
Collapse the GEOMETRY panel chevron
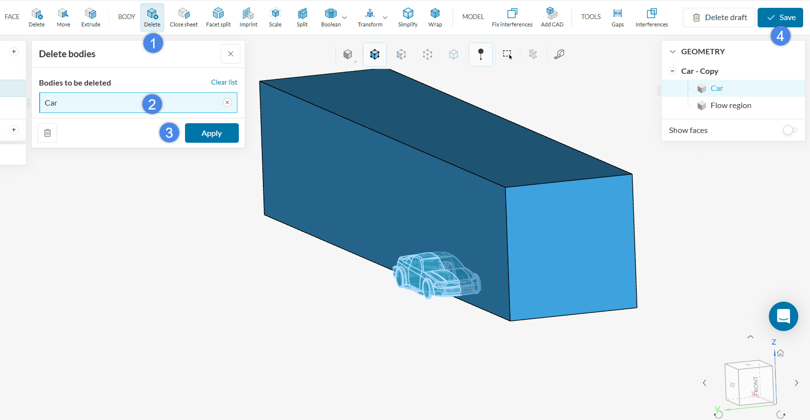click(672, 51)
